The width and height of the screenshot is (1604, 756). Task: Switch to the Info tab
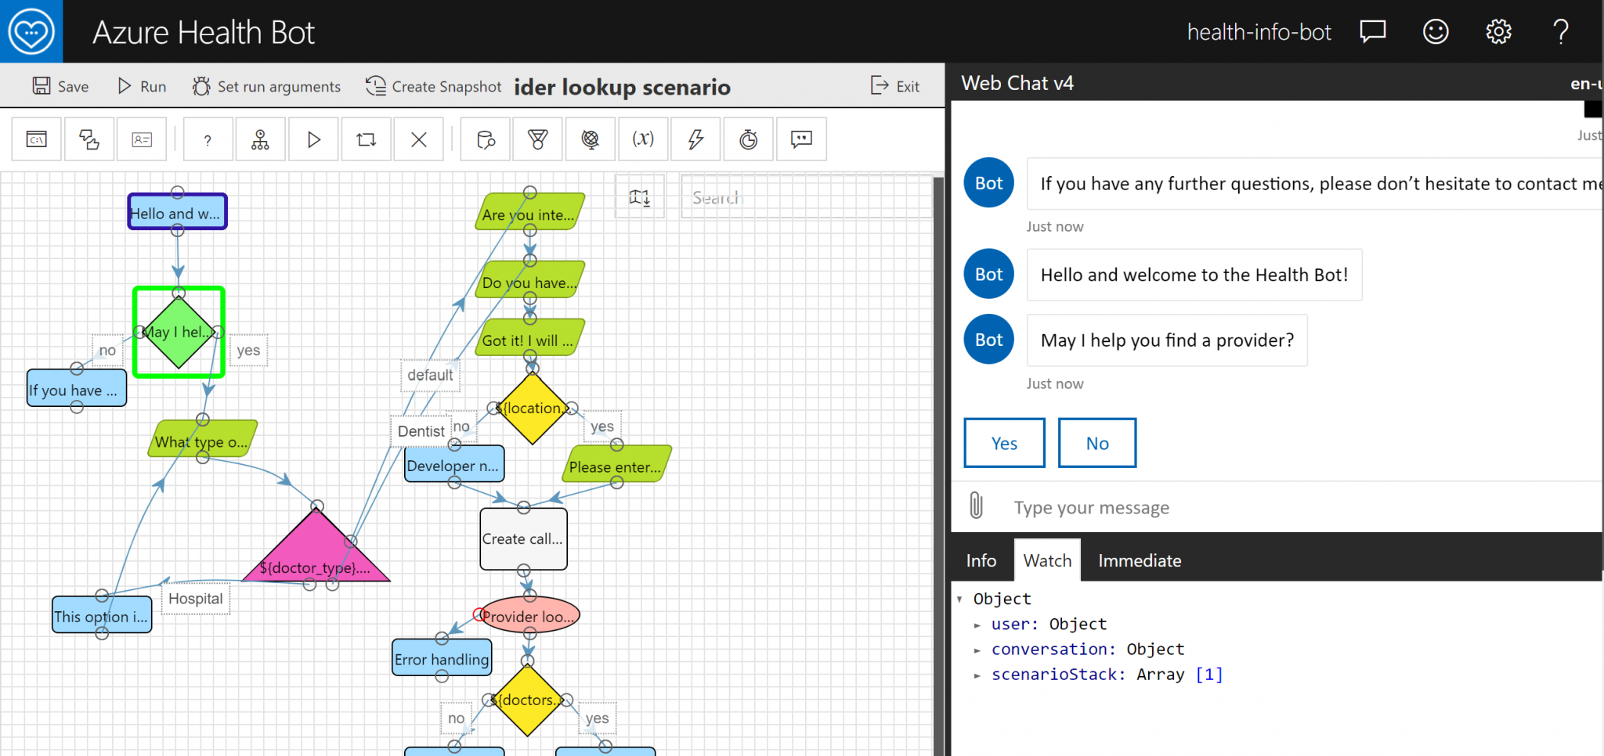(x=981, y=560)
